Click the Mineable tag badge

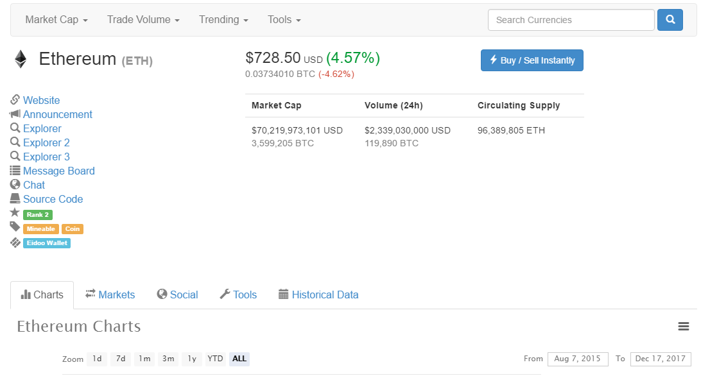point(40,229)
